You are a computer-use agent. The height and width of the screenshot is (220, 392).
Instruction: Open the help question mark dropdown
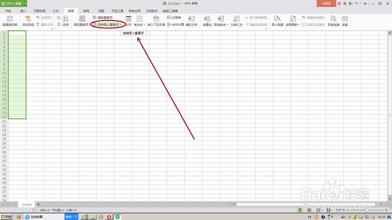(x=357, y=3)
